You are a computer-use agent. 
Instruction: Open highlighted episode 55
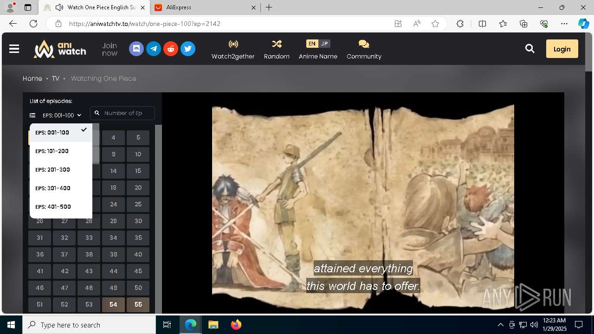138,305
